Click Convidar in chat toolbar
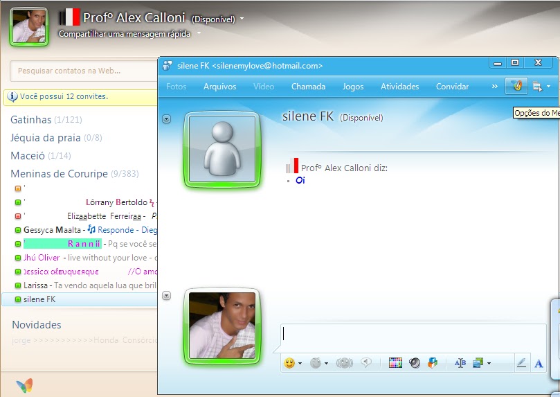 click(452, 87)
